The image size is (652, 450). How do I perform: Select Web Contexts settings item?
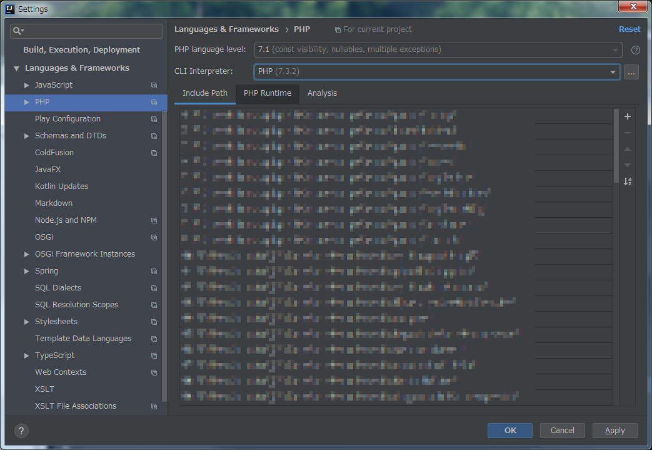tap(61, 372)
